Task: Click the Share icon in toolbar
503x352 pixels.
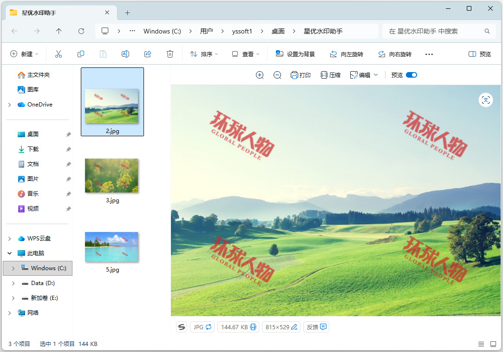Action: pyautogui.click(x=148, y=54)
